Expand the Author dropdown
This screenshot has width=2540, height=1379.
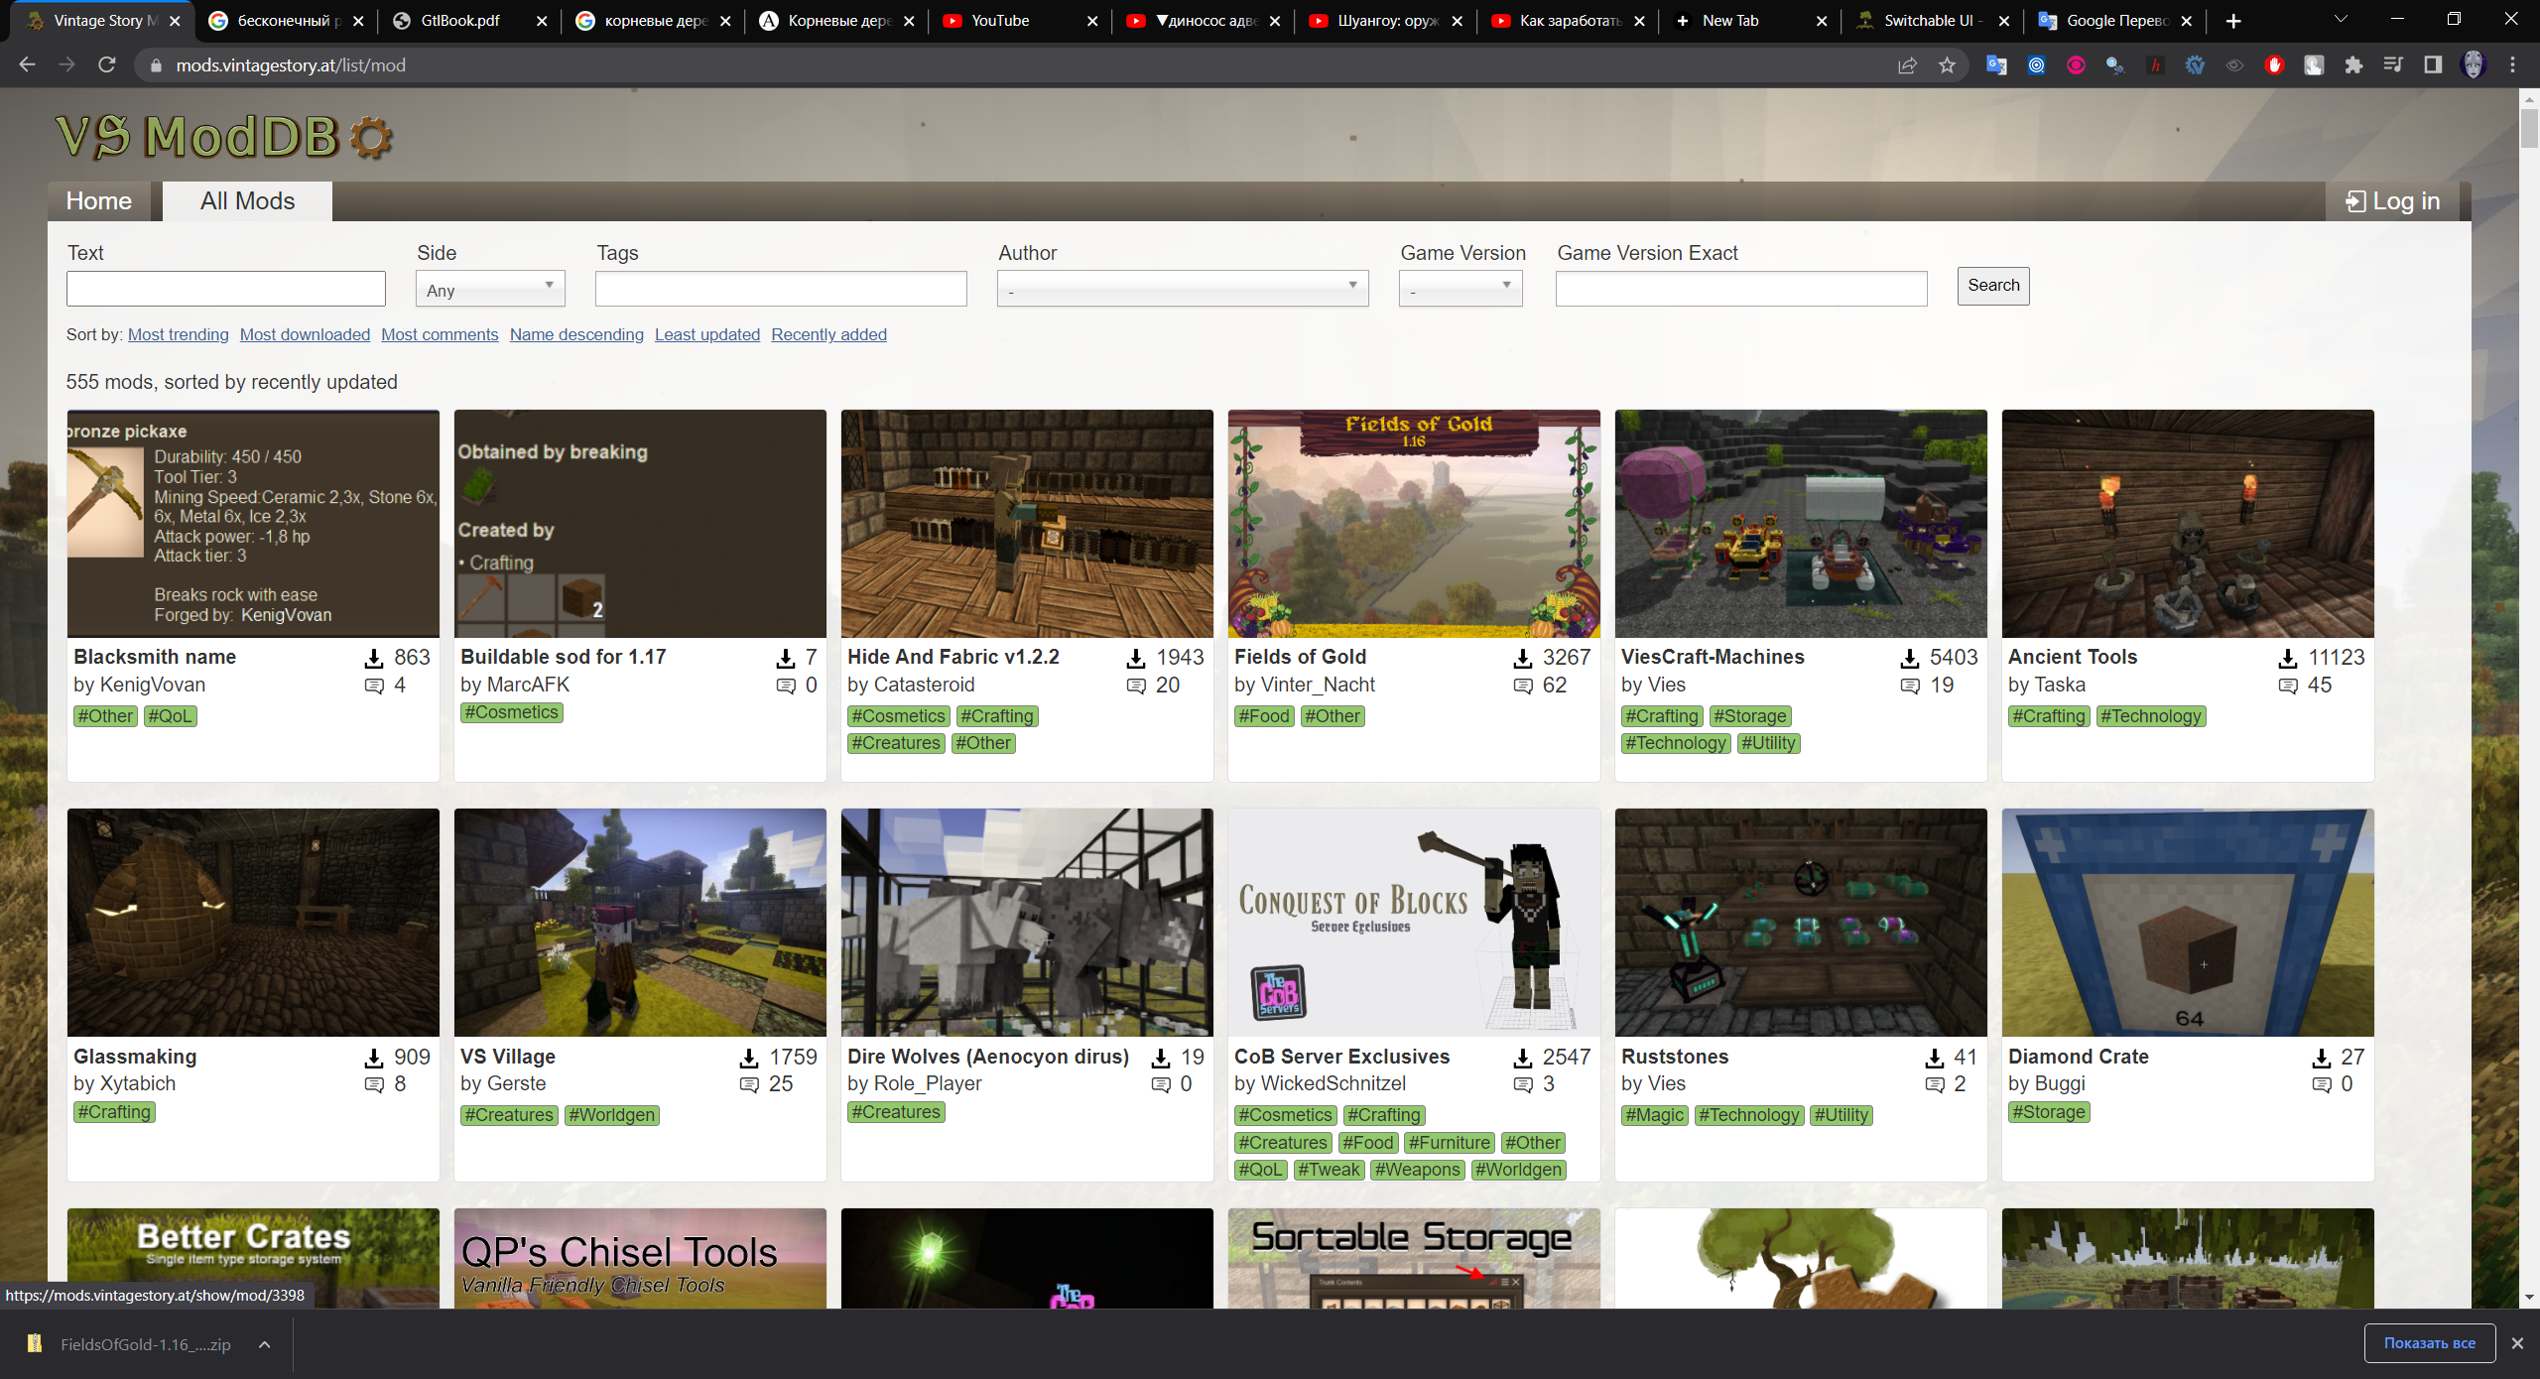point(1183,289)
